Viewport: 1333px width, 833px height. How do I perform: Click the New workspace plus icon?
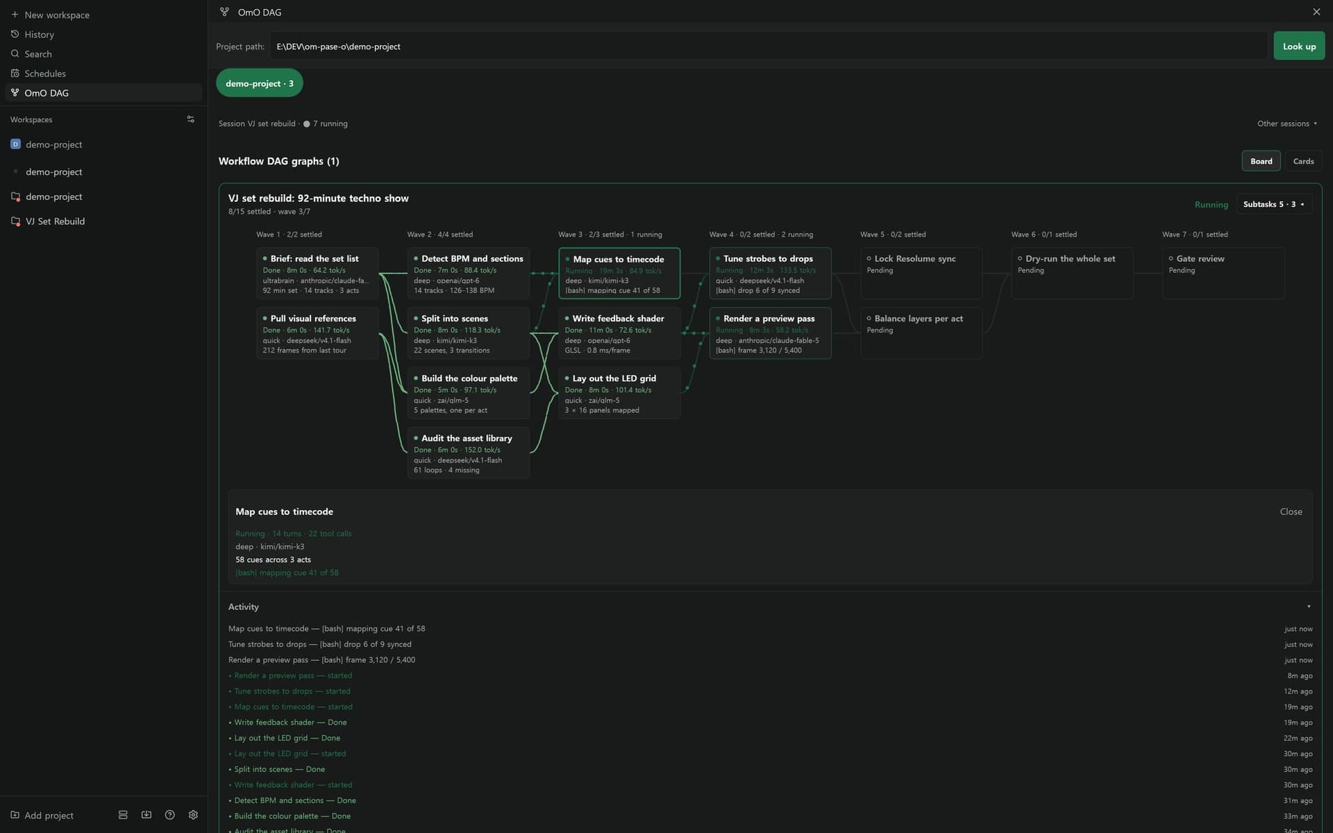15,15
